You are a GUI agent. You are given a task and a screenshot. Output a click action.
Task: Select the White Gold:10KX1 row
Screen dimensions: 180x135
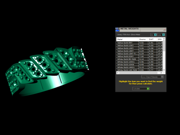click(x=139, y=62)
